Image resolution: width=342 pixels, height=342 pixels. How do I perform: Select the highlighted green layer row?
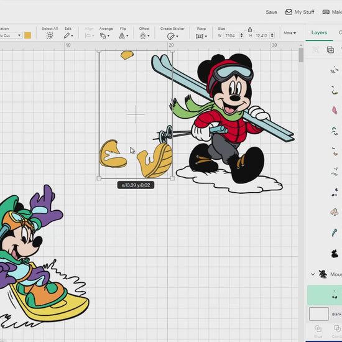point(325,295)
